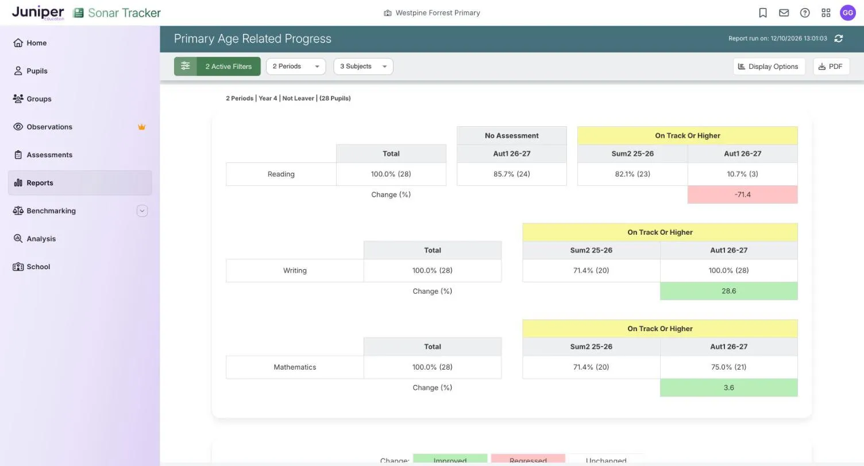Select the Reading row label
The height and width of the screenshot is (466, 864).
[x=281, y=174]
